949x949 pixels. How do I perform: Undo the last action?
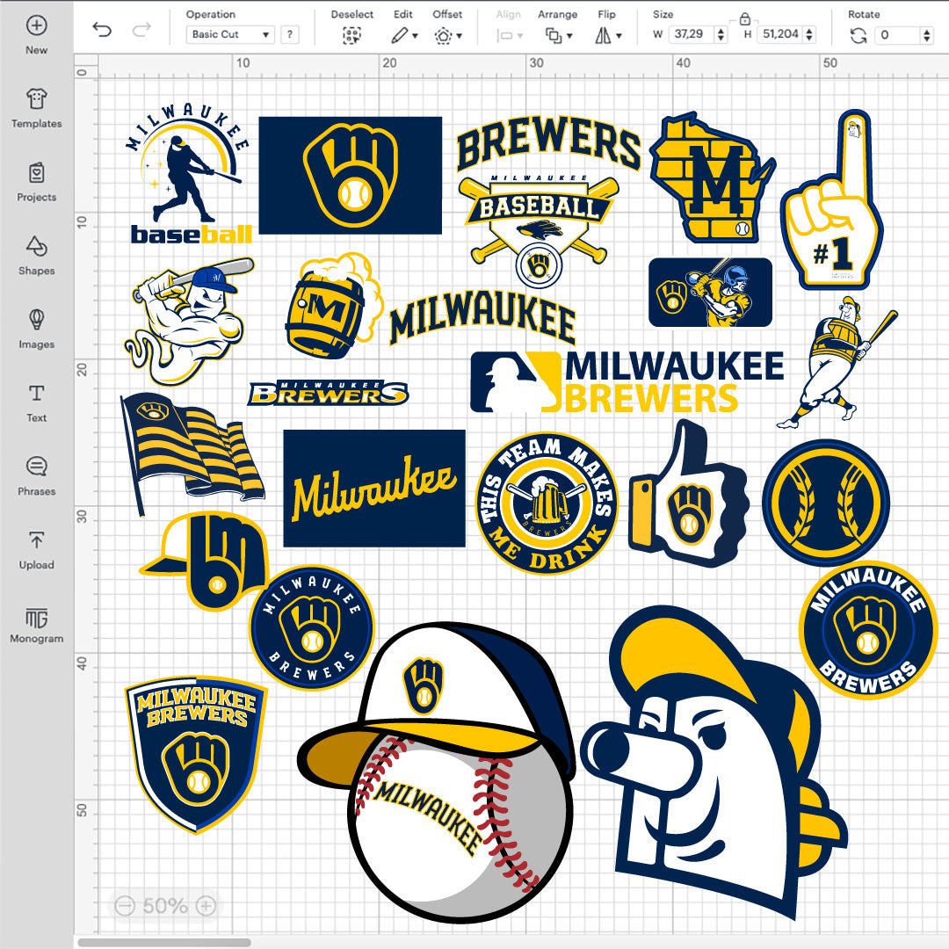coord(102,30)
